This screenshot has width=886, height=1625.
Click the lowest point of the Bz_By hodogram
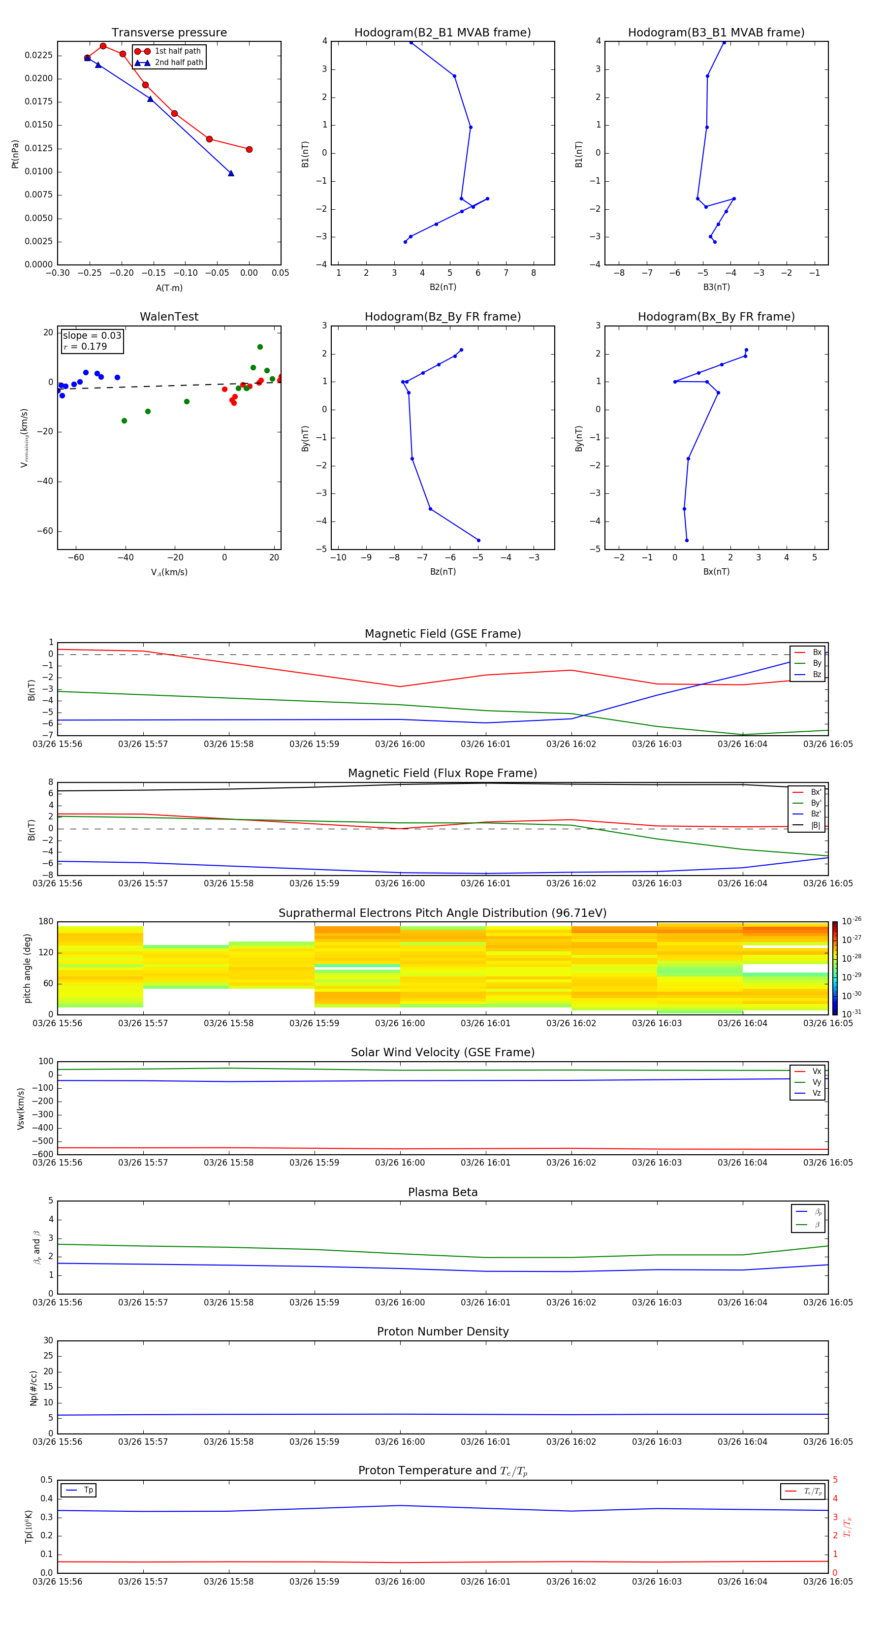(478, 541)
